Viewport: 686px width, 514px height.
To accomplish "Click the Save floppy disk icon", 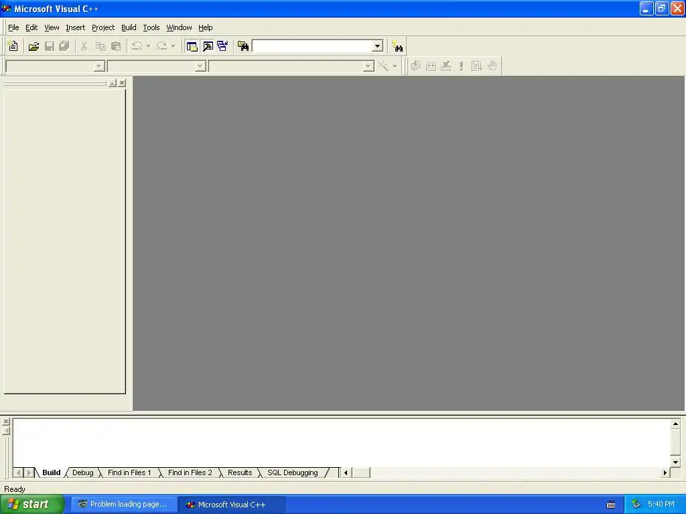I will click(x=50, y=46).
